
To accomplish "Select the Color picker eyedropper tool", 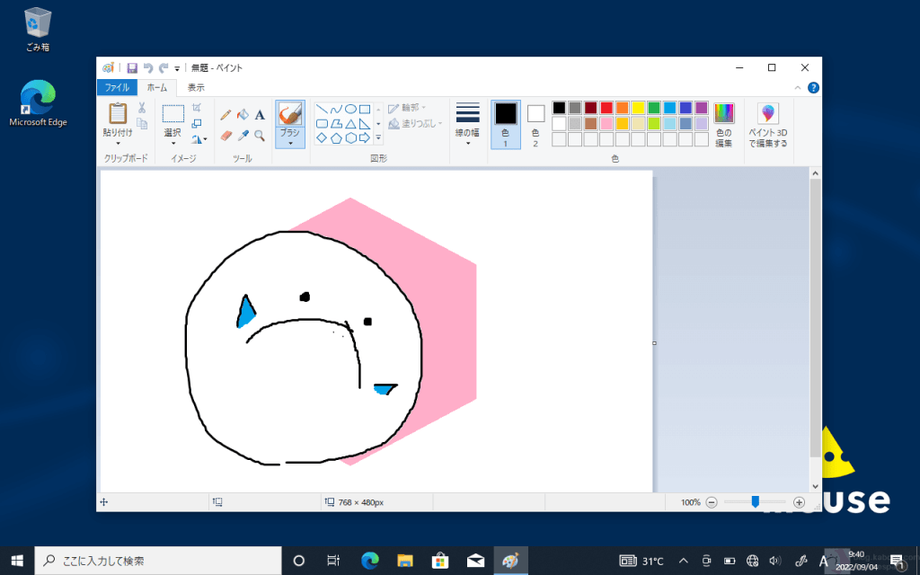I will (243, 136).
